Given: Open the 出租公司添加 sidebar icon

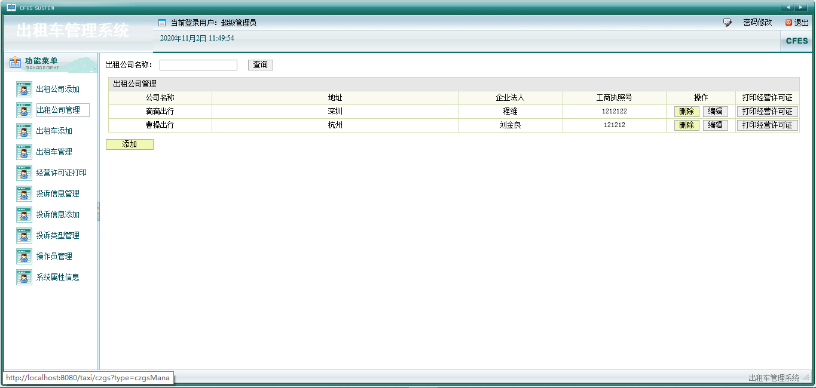Looking at the screenshot, I should [x=23, y=89].
